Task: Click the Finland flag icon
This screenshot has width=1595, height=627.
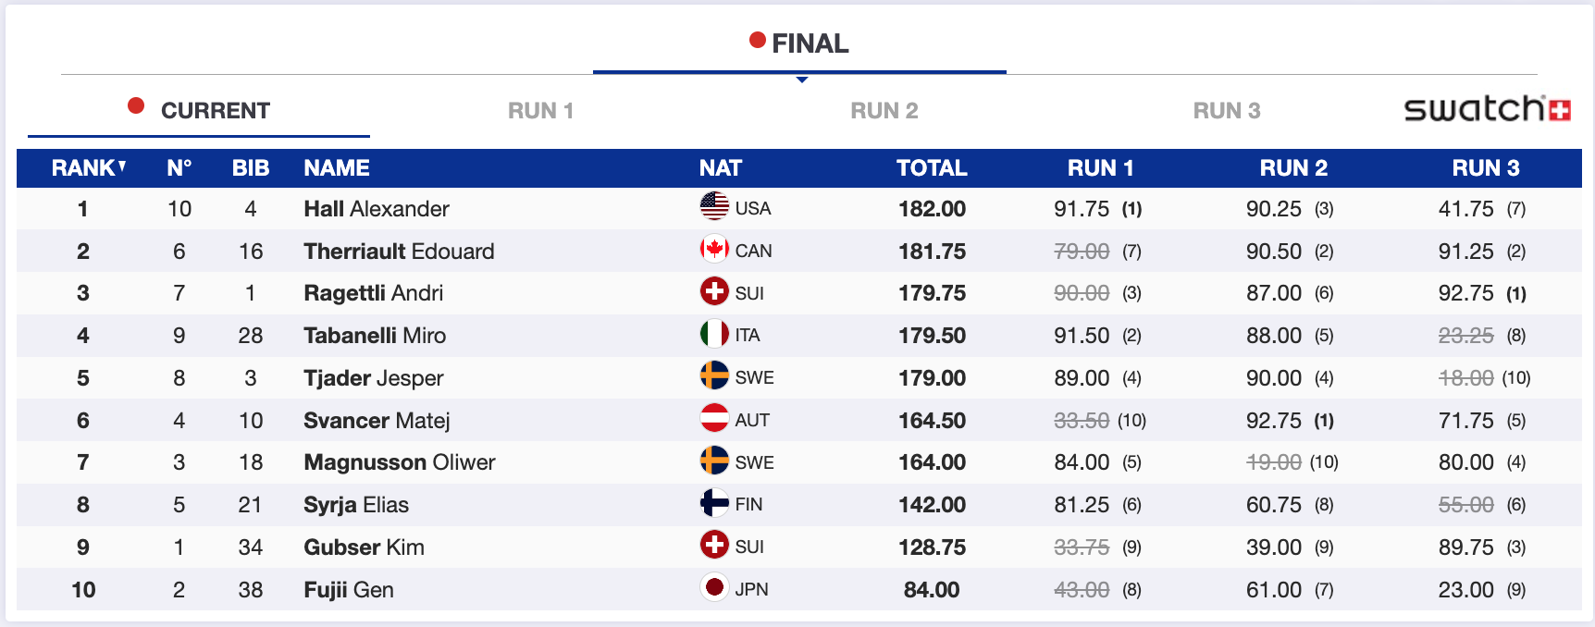Action: (x=714, y=503)
